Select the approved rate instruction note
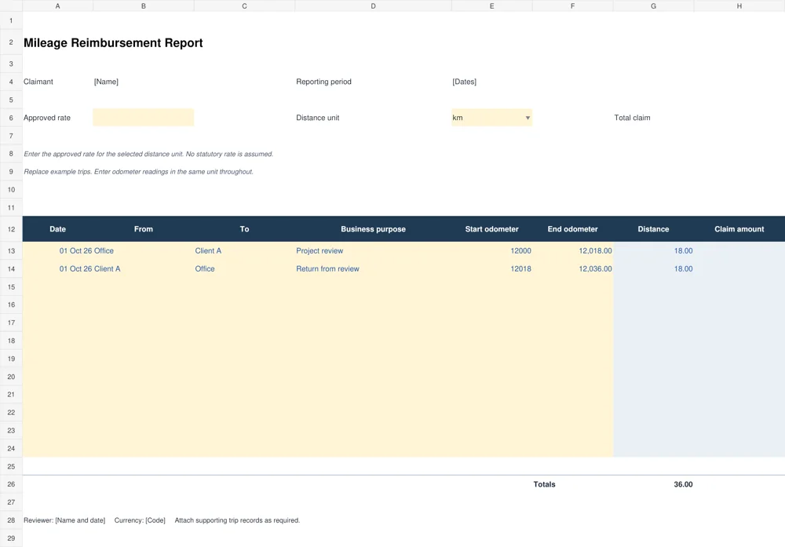The height and width of the screenshot is (547, 785). pos(148,154)
